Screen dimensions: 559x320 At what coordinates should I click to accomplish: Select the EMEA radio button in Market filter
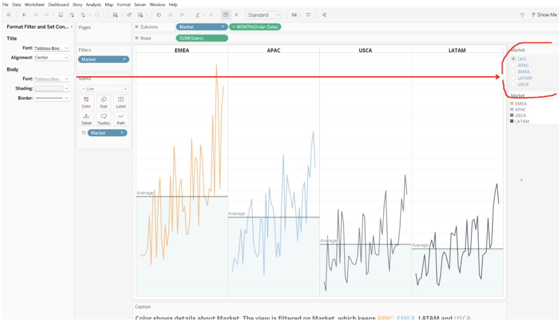514,72
